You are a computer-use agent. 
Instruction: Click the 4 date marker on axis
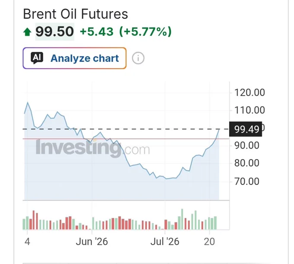(x=27, y=242)
